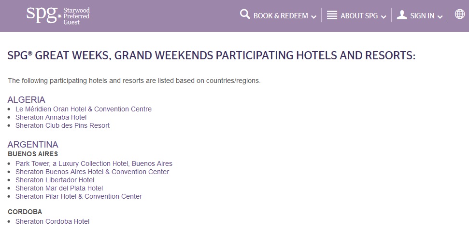Click the SPG Starwood Preferred Guest logo
Screen dimensions: 469x231
click(x=58, y=15)
